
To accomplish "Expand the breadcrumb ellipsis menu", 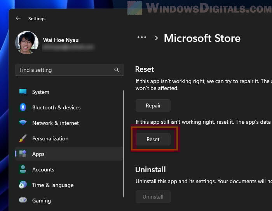I will [x=142, y=37].
